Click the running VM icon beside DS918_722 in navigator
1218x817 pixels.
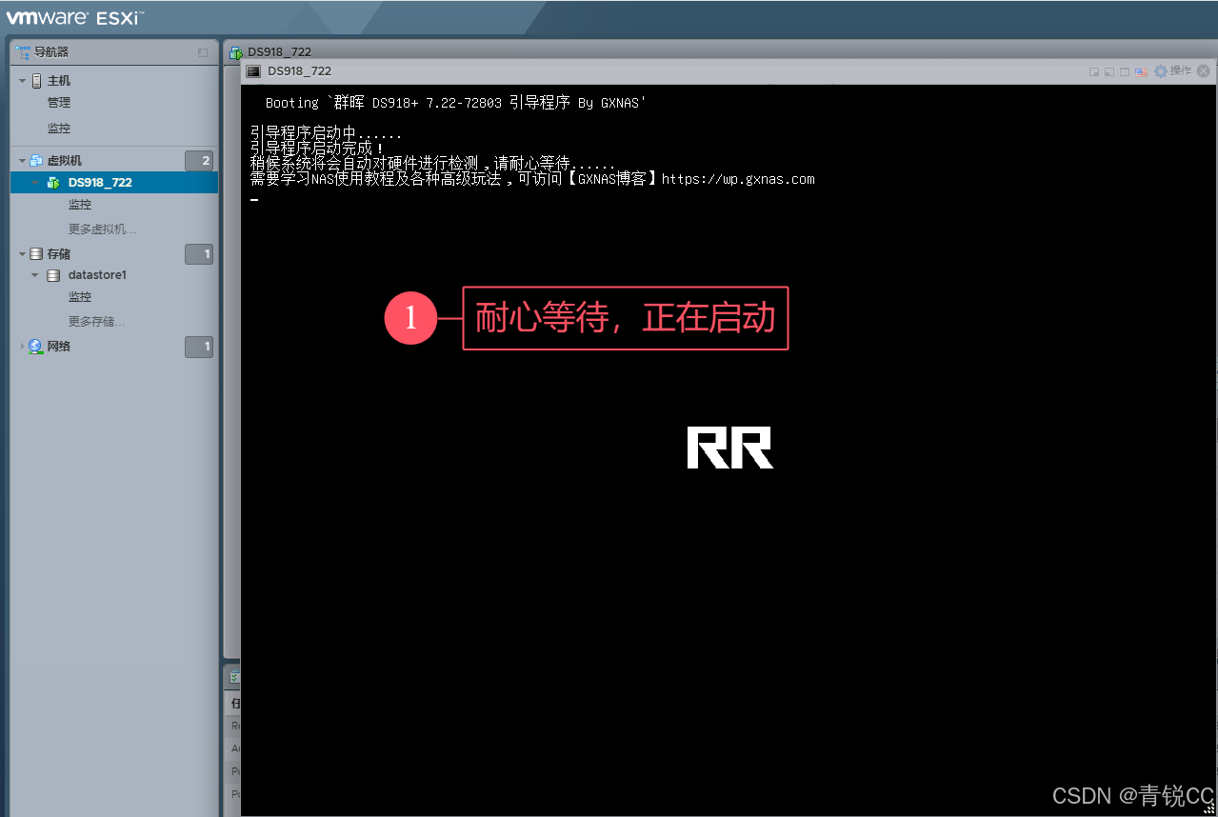point(53,183)
